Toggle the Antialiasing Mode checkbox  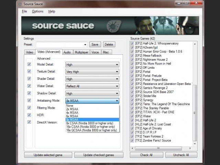(x=29, y=100)
